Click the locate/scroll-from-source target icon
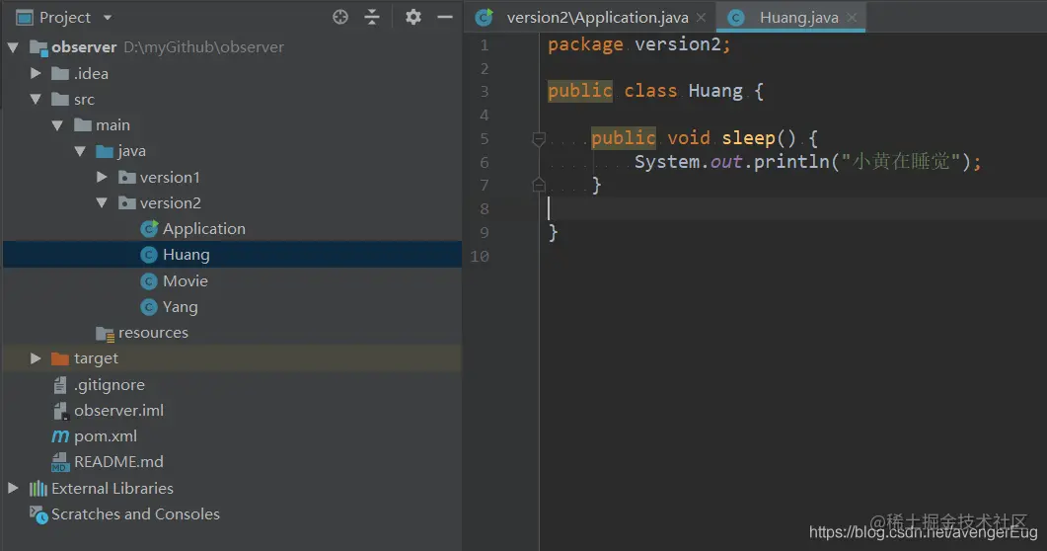 pyautogui.click(x=340, y=18)
